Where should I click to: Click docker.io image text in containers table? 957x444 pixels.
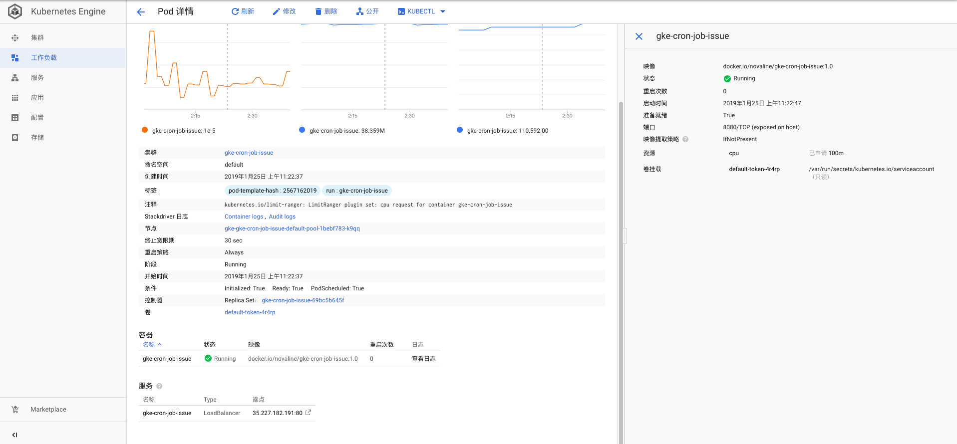[303, 359]
